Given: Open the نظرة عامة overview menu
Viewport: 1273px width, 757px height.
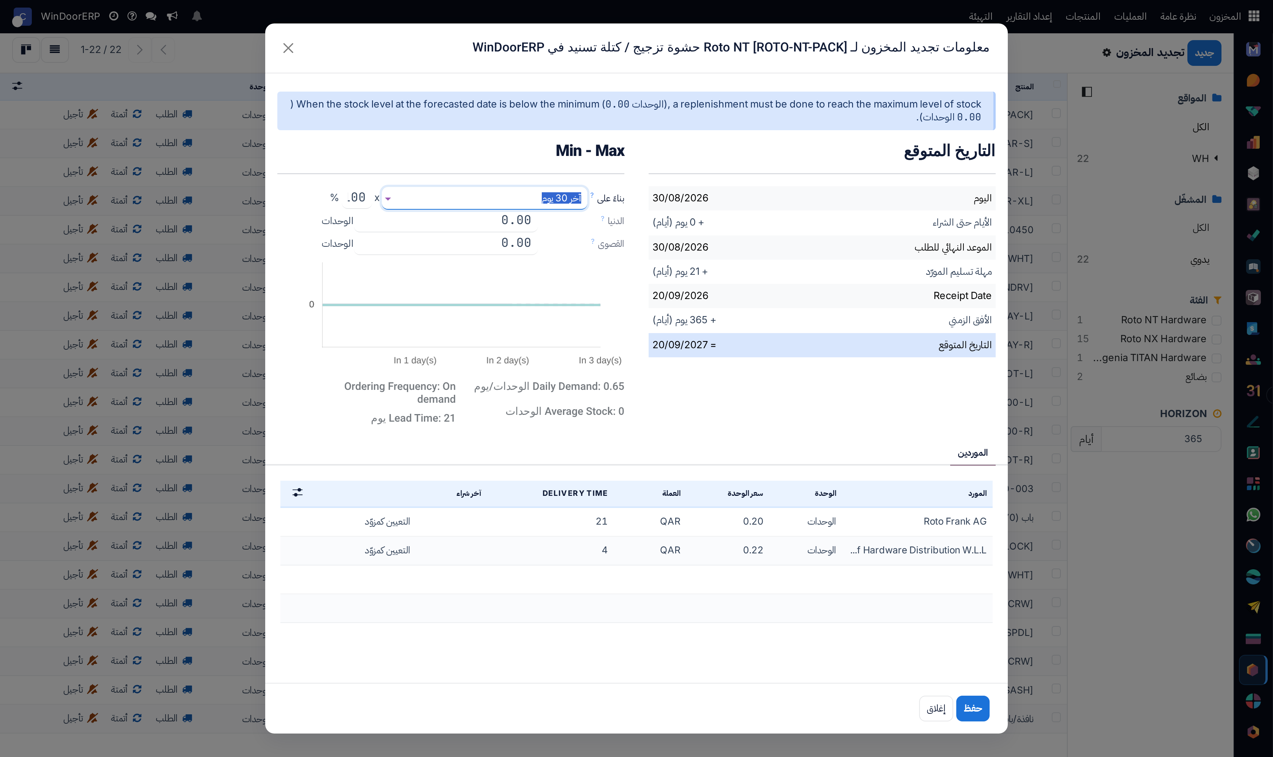Looking at the screenshot, I should (x=1178, y=16).
